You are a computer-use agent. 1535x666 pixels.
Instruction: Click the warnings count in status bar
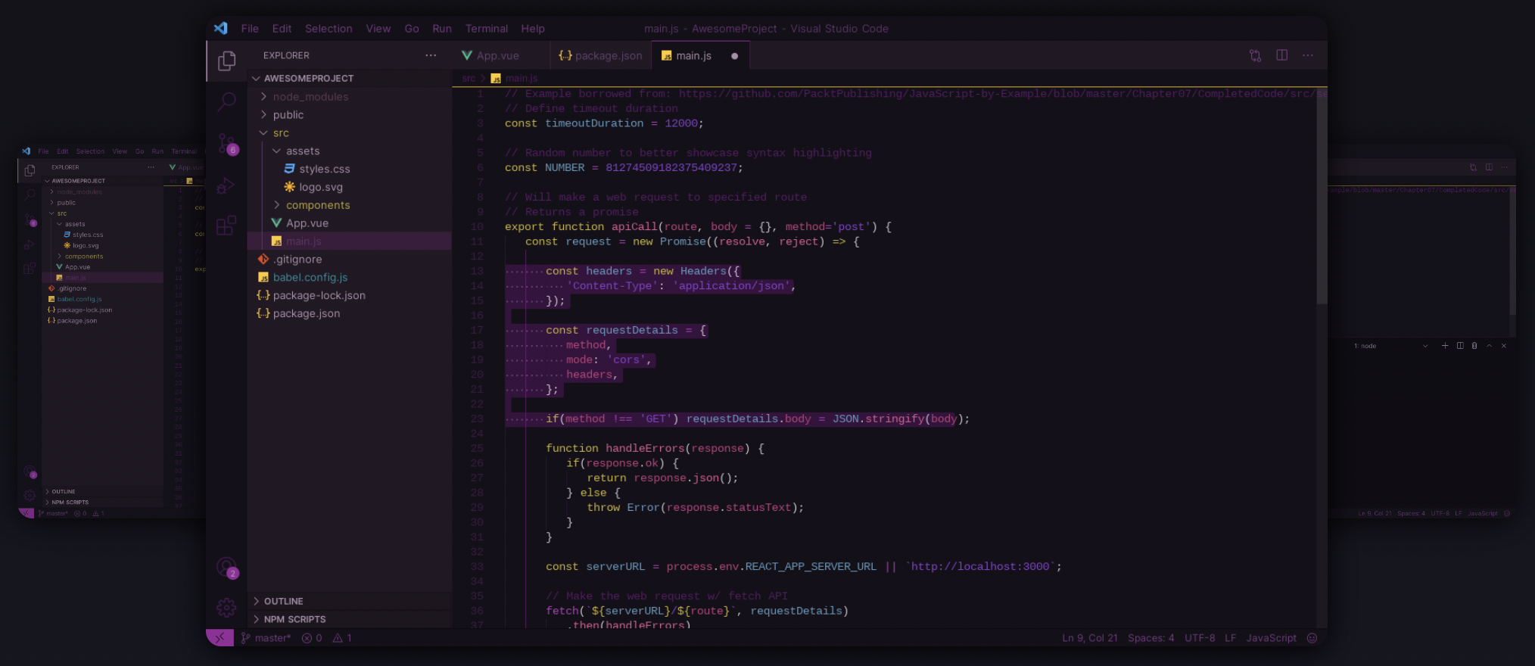(342, 638)
